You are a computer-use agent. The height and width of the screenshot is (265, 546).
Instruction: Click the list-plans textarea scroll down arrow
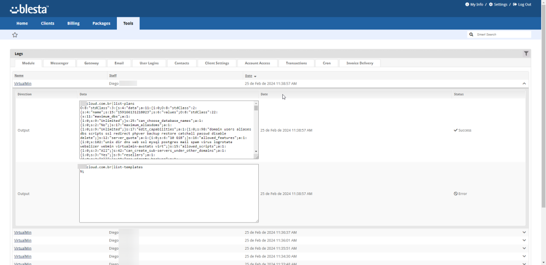click(256, 151)
